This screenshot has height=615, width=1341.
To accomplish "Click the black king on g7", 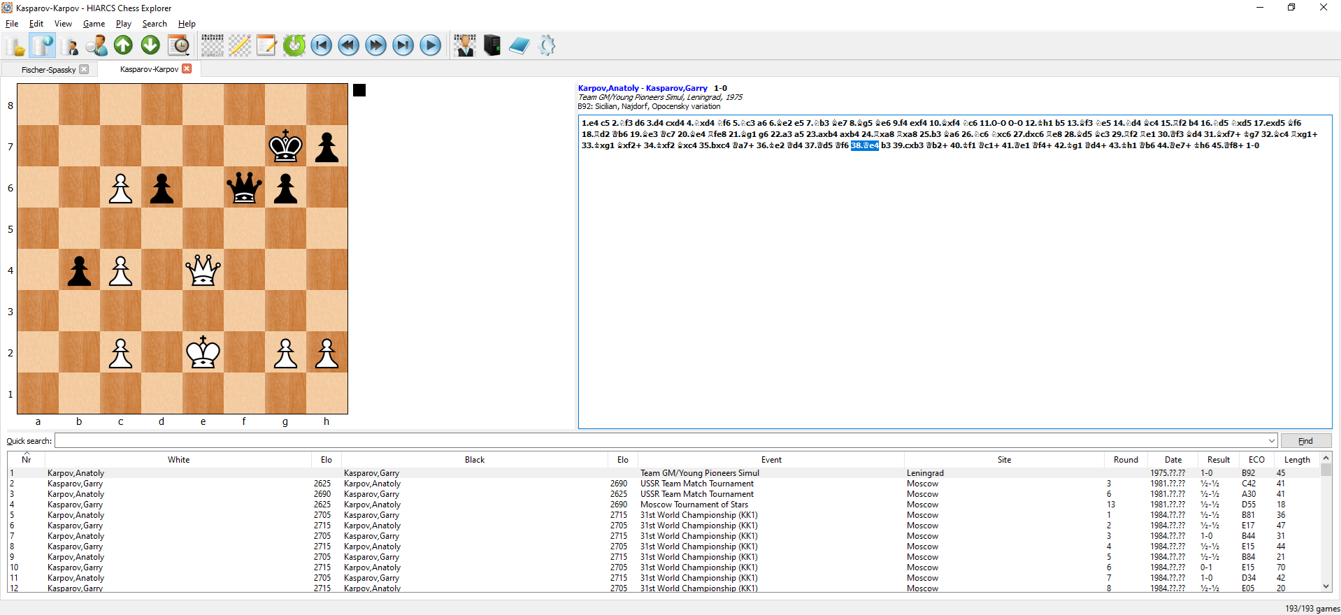I will coord(285,146).
